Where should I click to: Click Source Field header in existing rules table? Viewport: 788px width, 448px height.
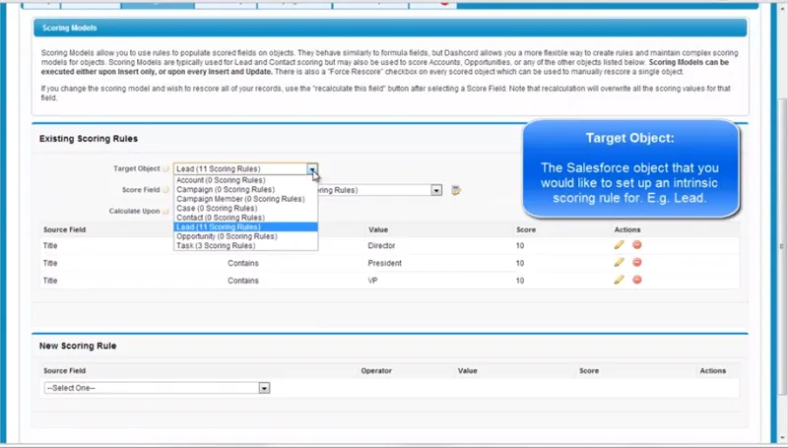[x=64, y=229]
